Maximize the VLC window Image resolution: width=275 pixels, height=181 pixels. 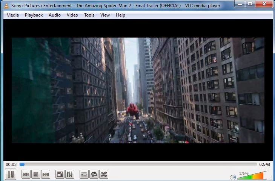click(250, 4)
